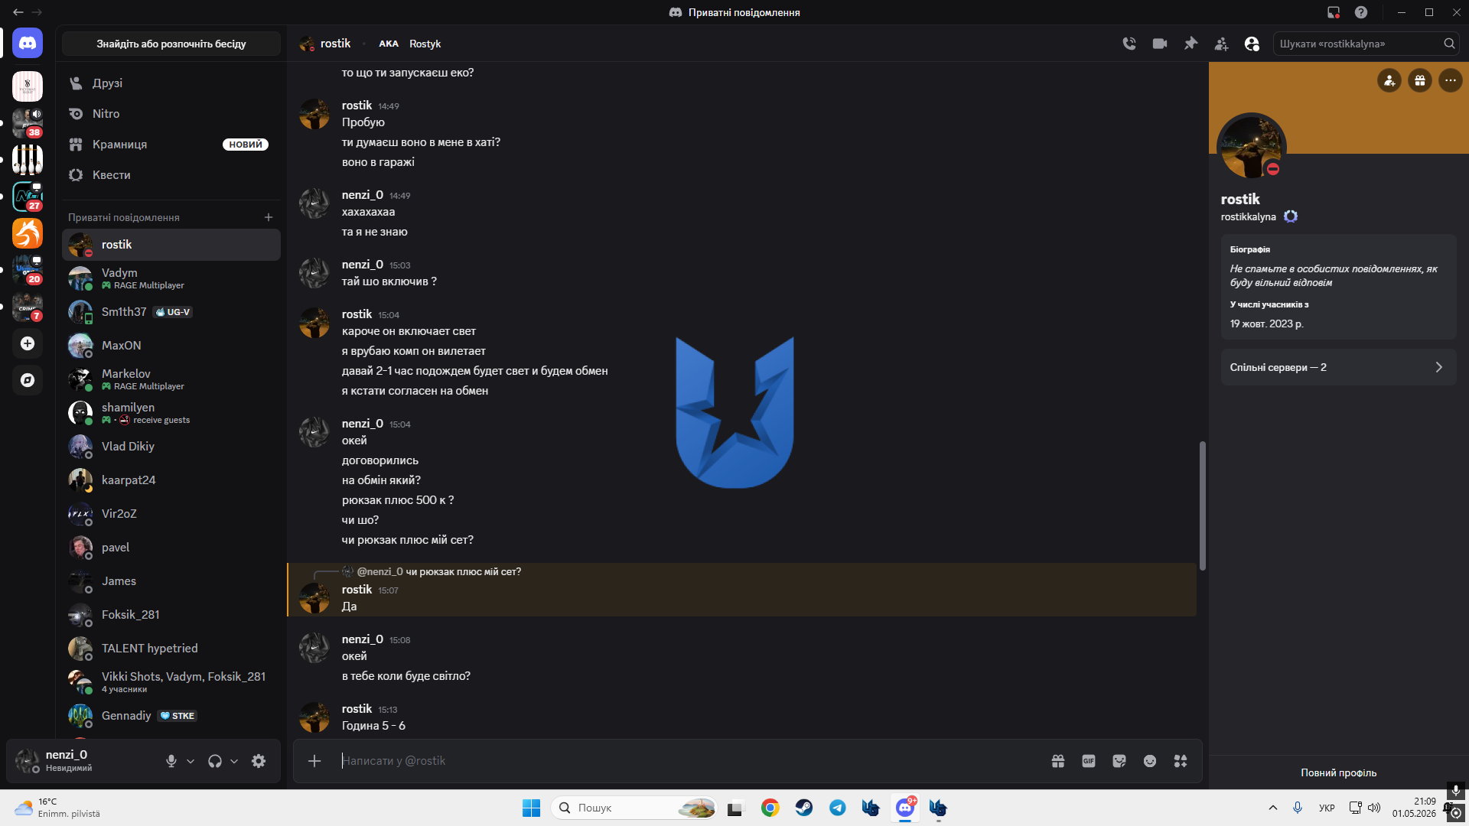Image resolution: width=1469 pixels, height=826 pixels.
Task: Add friends to this DM
Action: (1221, 44)
